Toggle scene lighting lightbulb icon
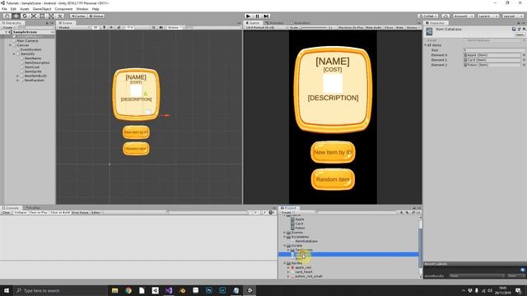This screenshot has width=527, height=296. (104, 27)
